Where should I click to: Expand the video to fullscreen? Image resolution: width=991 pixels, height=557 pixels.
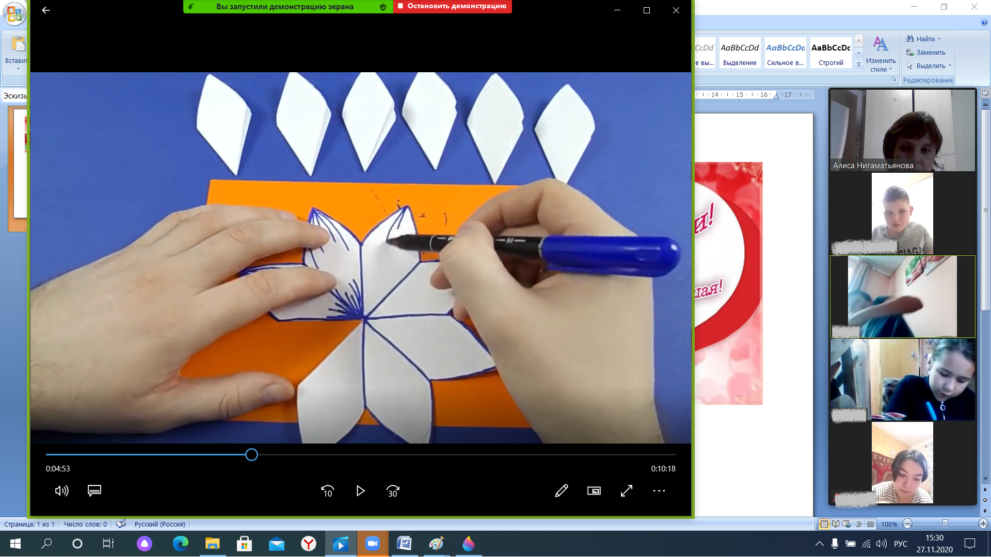[x=627, y=491]
